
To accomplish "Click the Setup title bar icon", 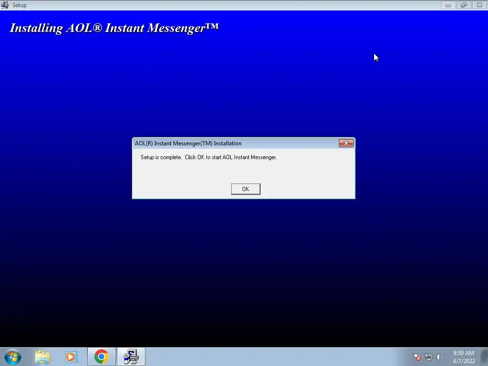I will click(x=5, y=5).
